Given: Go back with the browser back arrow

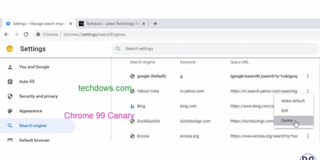Looking at the screenshot, I should pos(6,35).
